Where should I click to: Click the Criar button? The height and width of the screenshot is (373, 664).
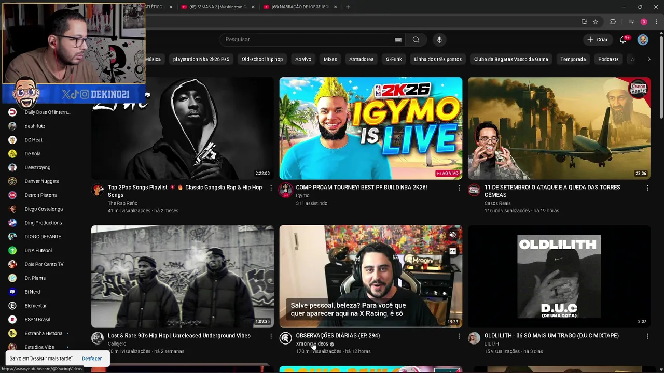[x=598, y=40]
